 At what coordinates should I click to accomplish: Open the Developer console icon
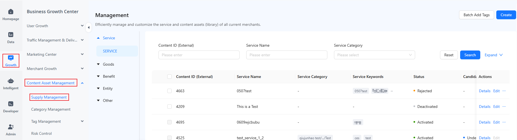(x=11, y=104)
